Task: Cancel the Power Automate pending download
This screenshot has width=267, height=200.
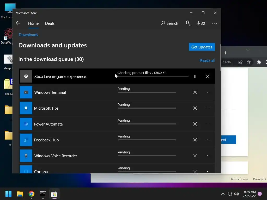Action: coord(195,124)
